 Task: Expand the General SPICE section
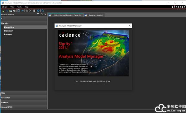point(24,107)
